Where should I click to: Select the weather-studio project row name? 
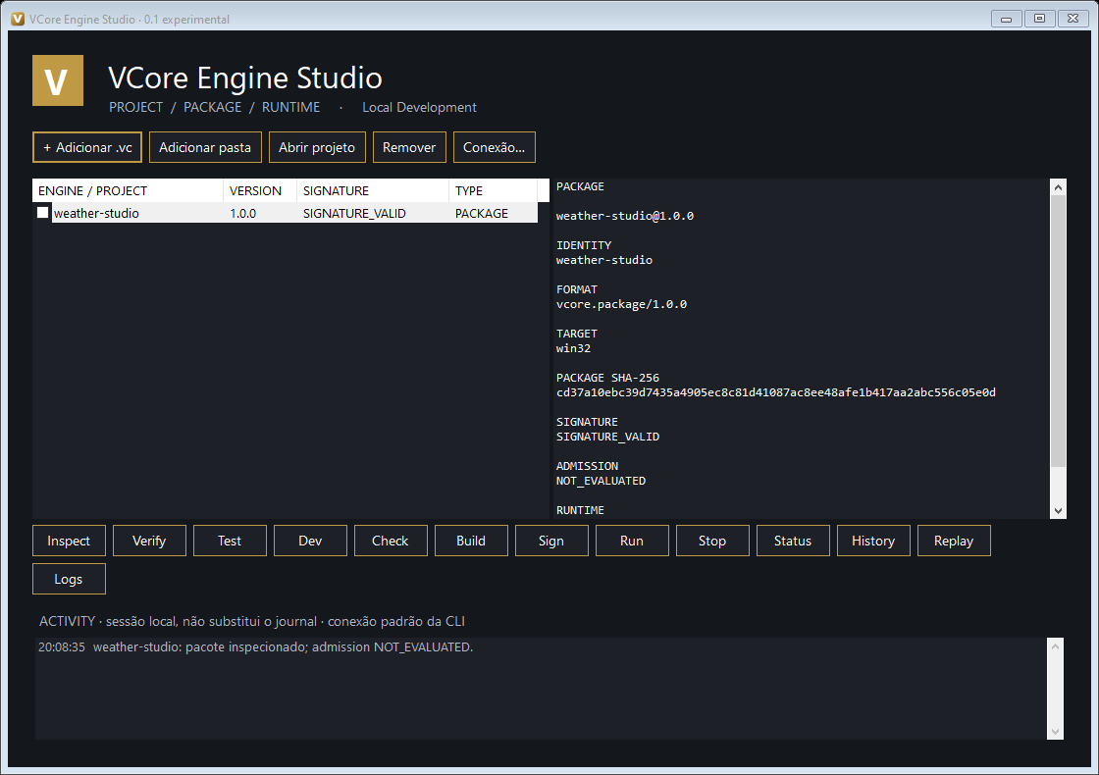(96, 213)
